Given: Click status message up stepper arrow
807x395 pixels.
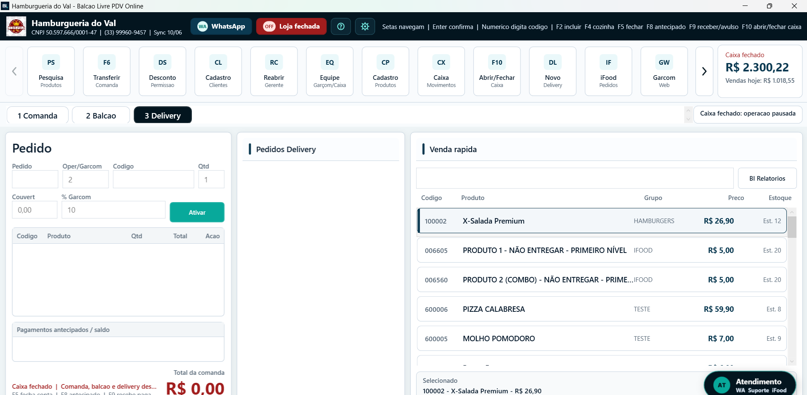Looking at the screenshot, I should (688, 111).
